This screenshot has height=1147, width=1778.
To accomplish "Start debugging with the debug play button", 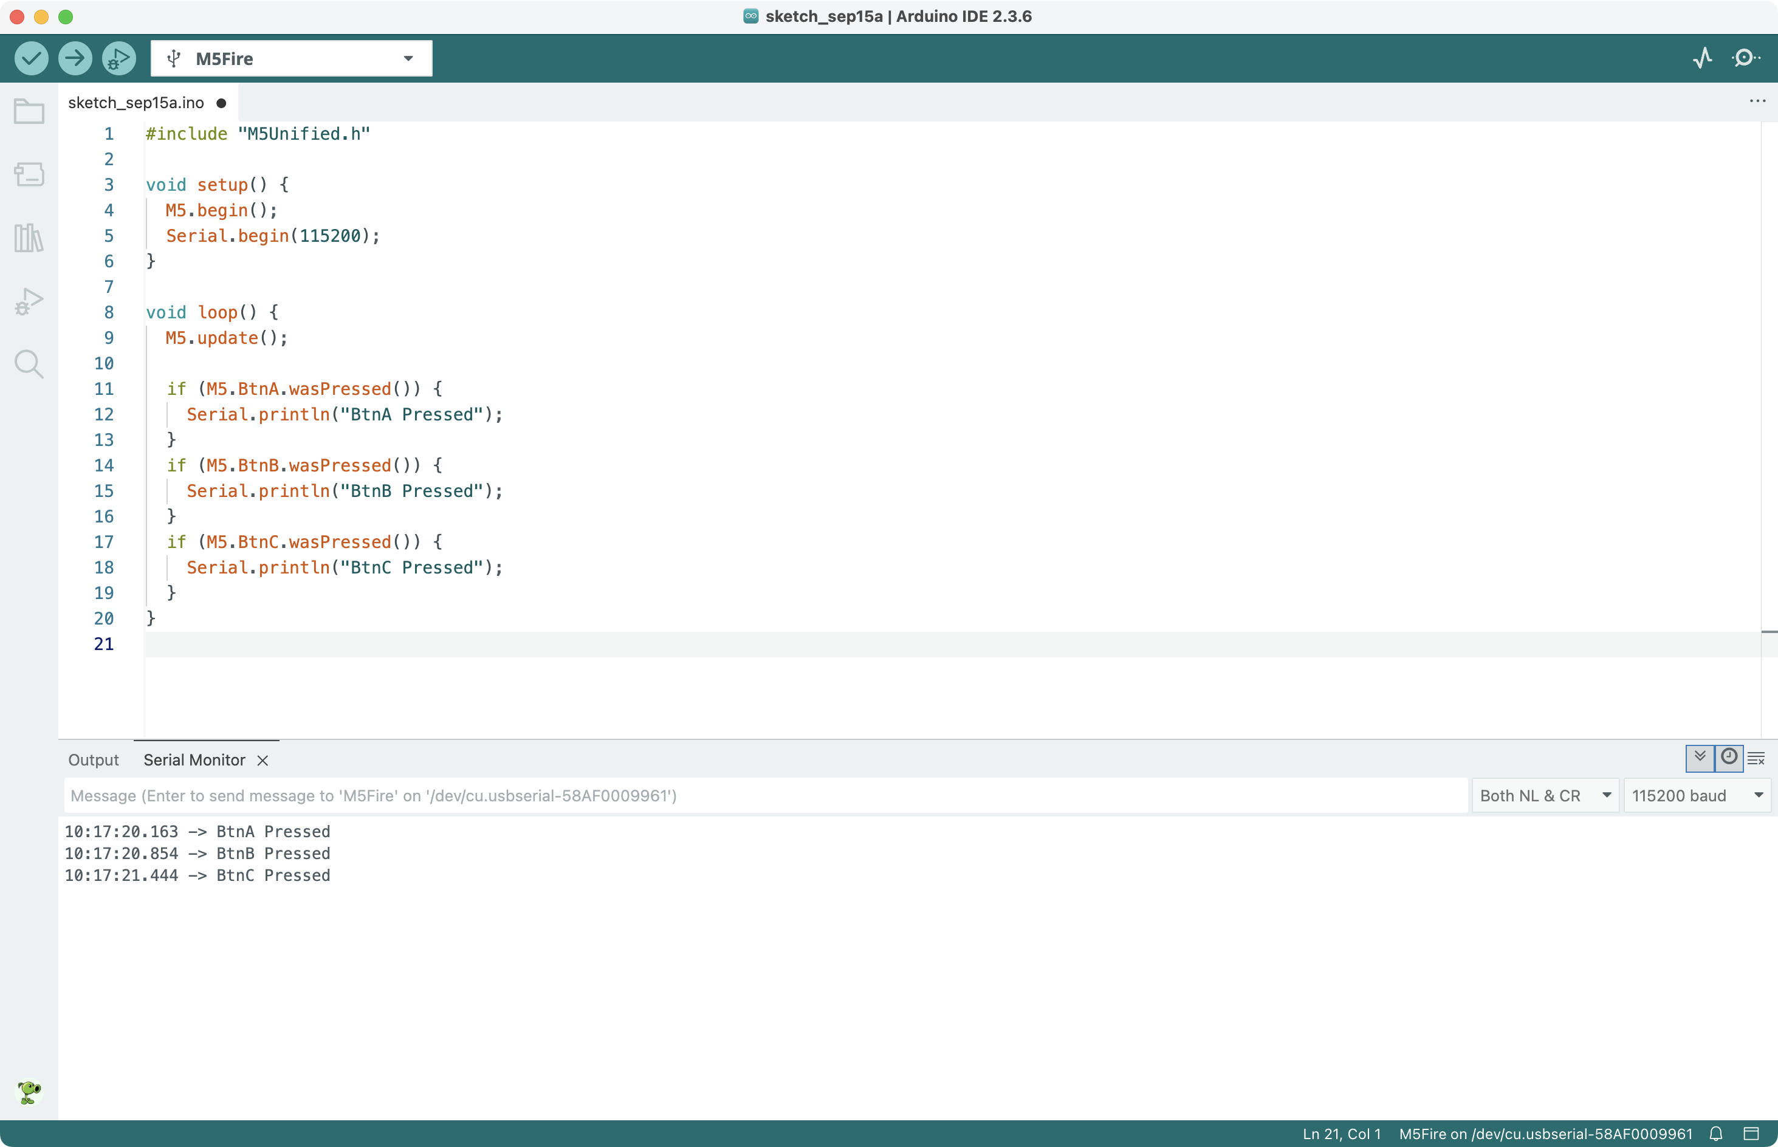I will 118,58.
